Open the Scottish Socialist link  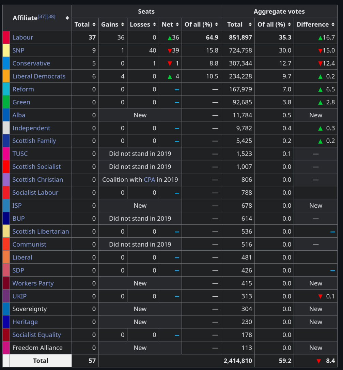click(36, 167)
